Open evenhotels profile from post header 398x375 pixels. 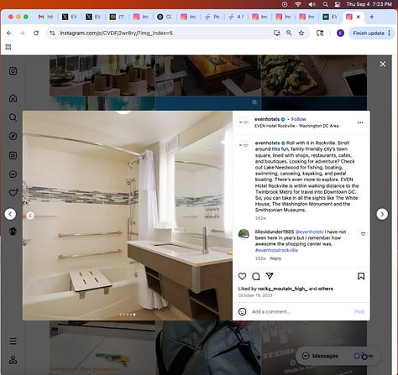pyautogui.click(x=267, y=119)
